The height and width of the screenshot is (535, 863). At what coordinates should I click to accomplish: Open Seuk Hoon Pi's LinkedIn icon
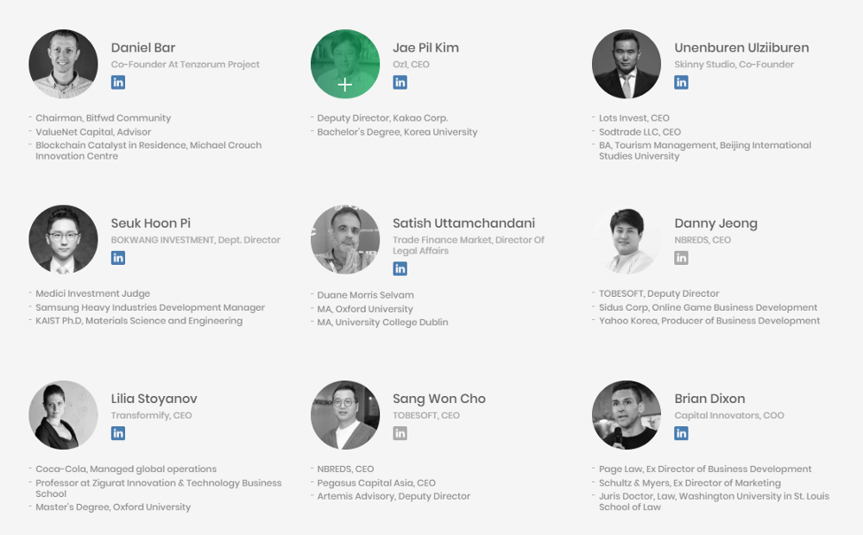(117, 258)
